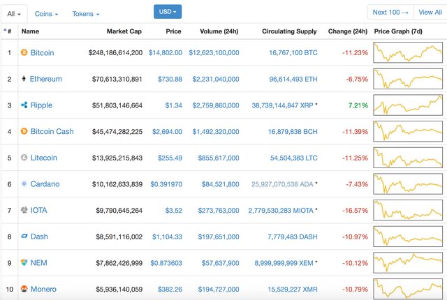Image resolution: width=447 pixels, height=300 pixels.
Task: Sort by the rank # column
Action: 8,31
